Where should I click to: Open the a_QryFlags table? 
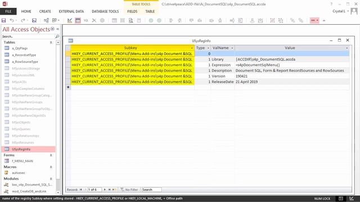pyautogui.click(x=20, y=48)
